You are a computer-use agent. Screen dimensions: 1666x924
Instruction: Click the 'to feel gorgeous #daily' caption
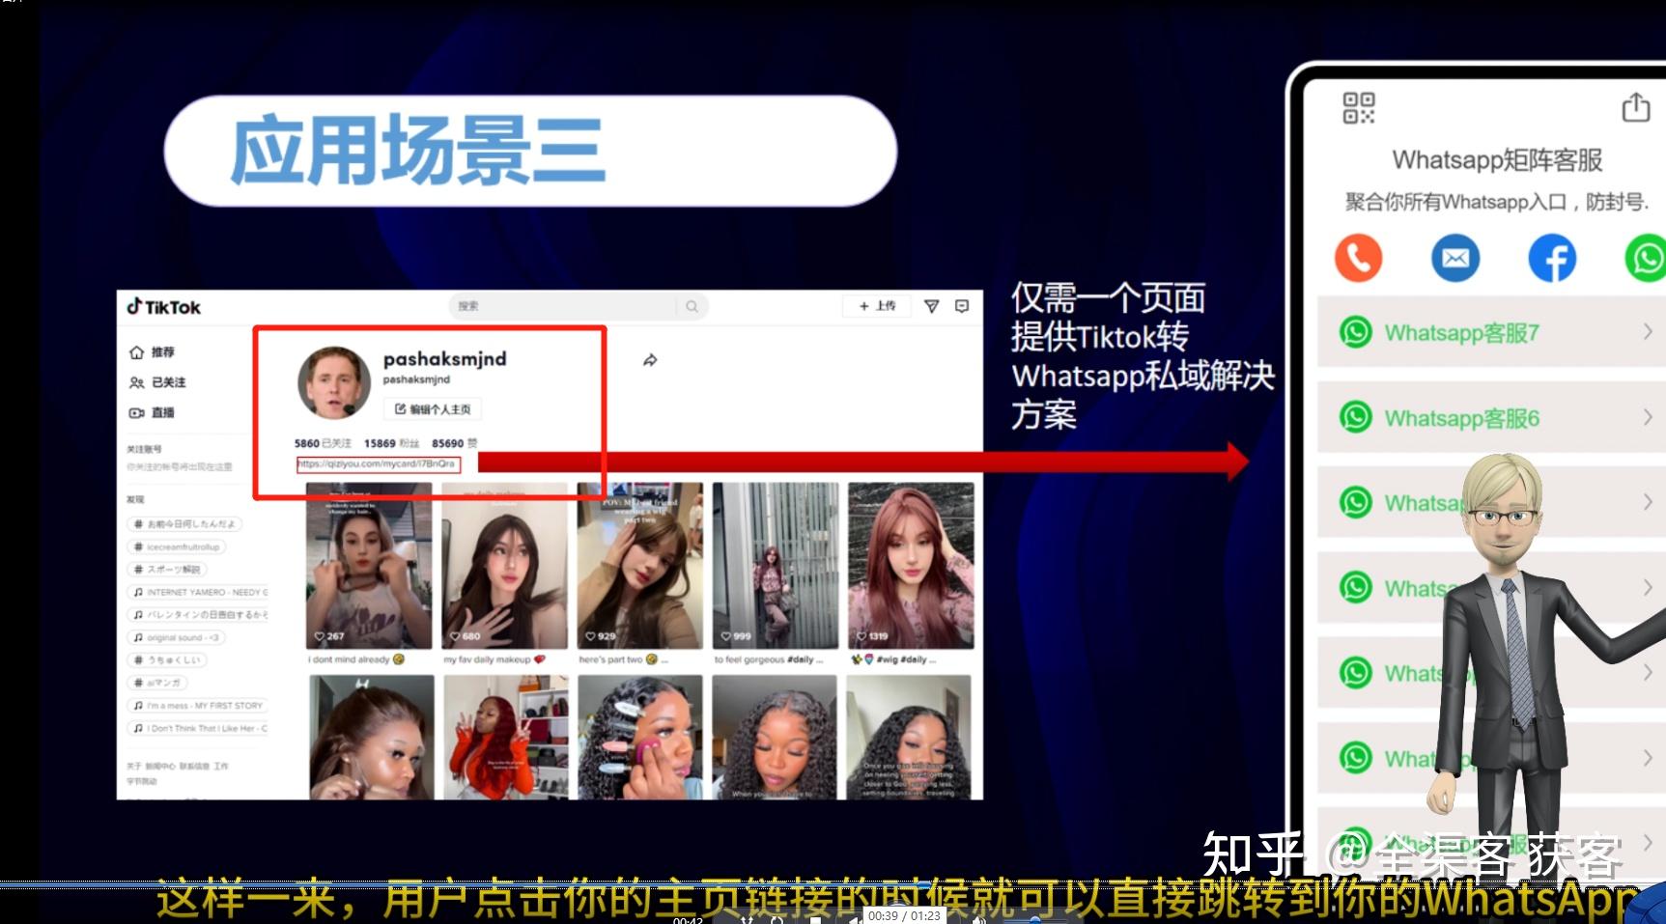point(769,659)
